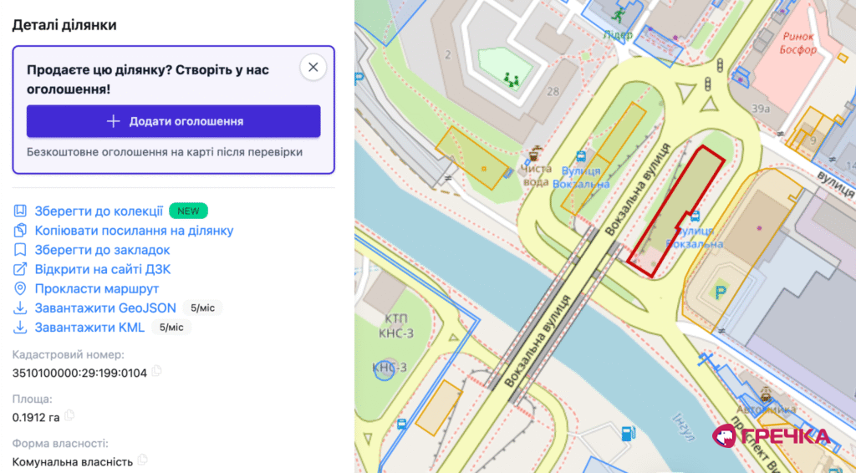This screenshot has width=856, height=473.
Task: Click the Вулиця Вокзальна bus stop icon inside the oval
Action: [695, 217]
